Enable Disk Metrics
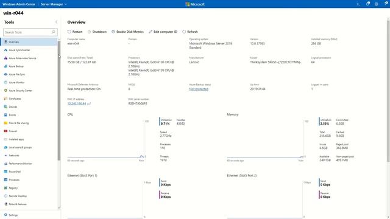This screenshot has width=390, height=219. [127, 32]
